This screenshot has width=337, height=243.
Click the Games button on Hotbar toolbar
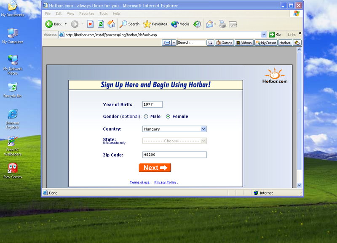click(x=225, y=43)
